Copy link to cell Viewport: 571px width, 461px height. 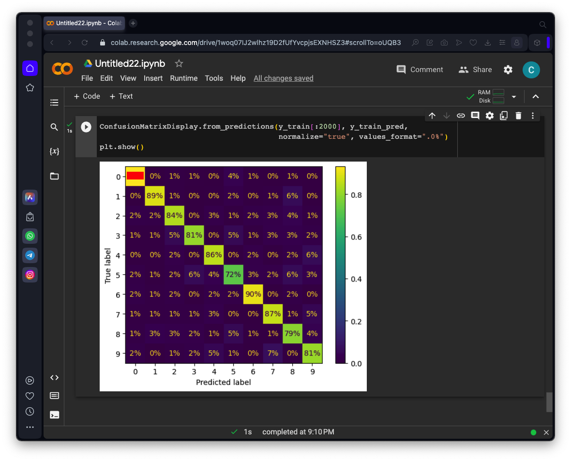461,116
